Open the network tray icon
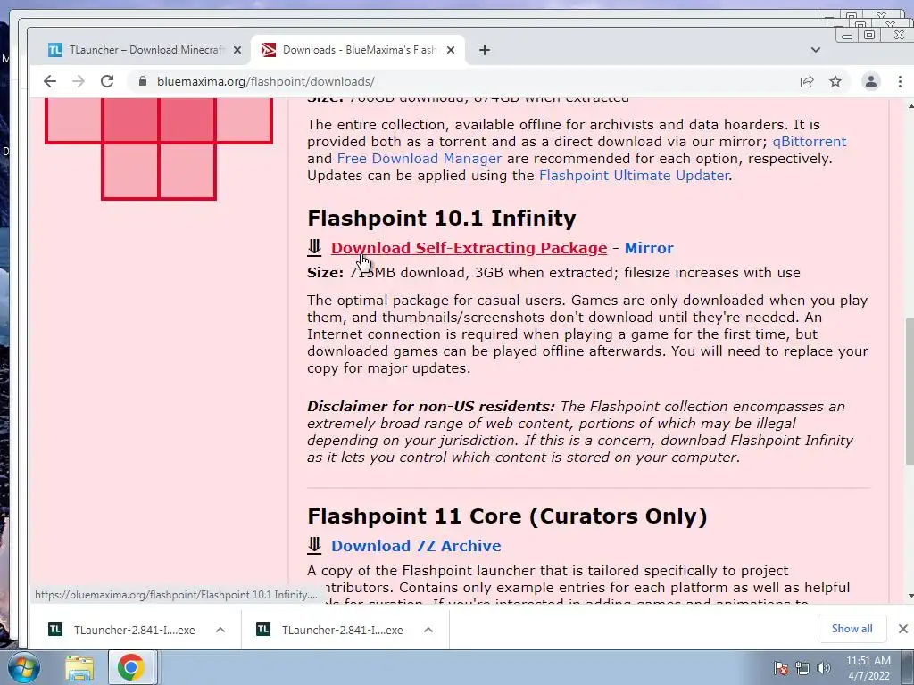The width and height of the screenshot is (914, 685). click(x=802, y=668)
